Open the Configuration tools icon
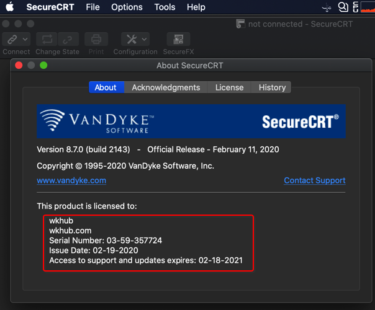Image resolution: width=375 pixels, height=310 pixels. coord(131,40)
